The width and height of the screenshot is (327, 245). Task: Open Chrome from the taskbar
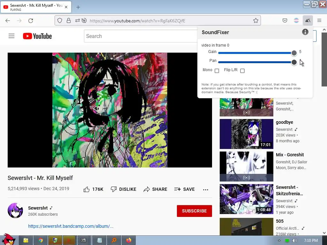pos(41,241)
